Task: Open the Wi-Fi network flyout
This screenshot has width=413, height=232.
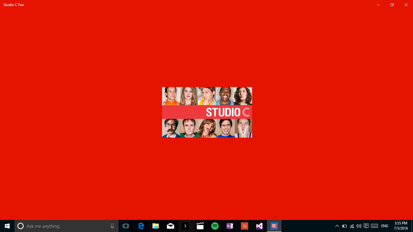Action: [x=352, y=226]
